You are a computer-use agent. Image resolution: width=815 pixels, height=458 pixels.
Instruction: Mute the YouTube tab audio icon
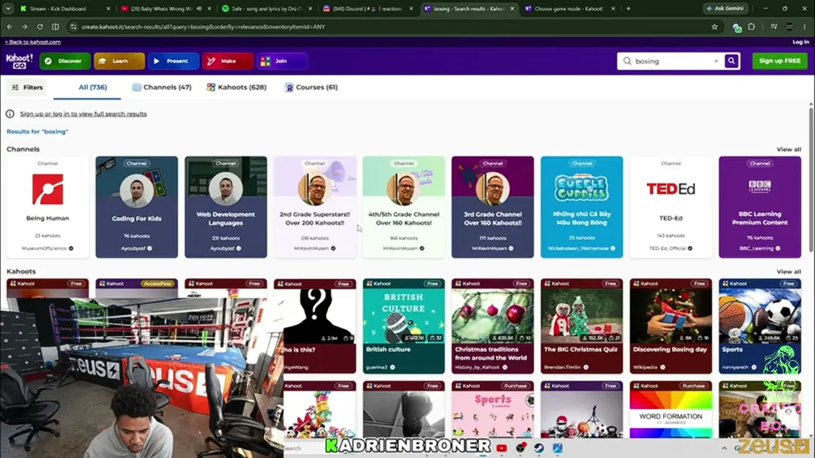199,8
